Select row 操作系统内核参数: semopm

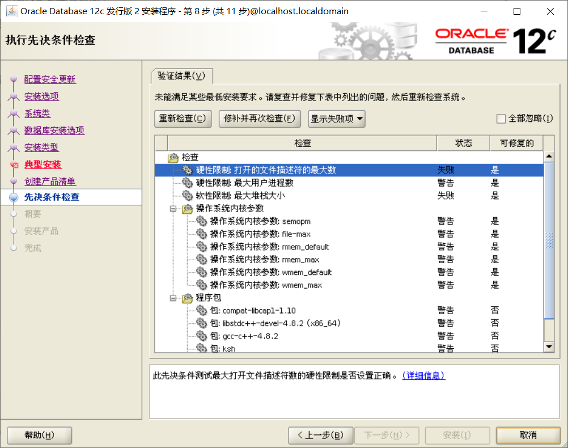click(349, 221)
